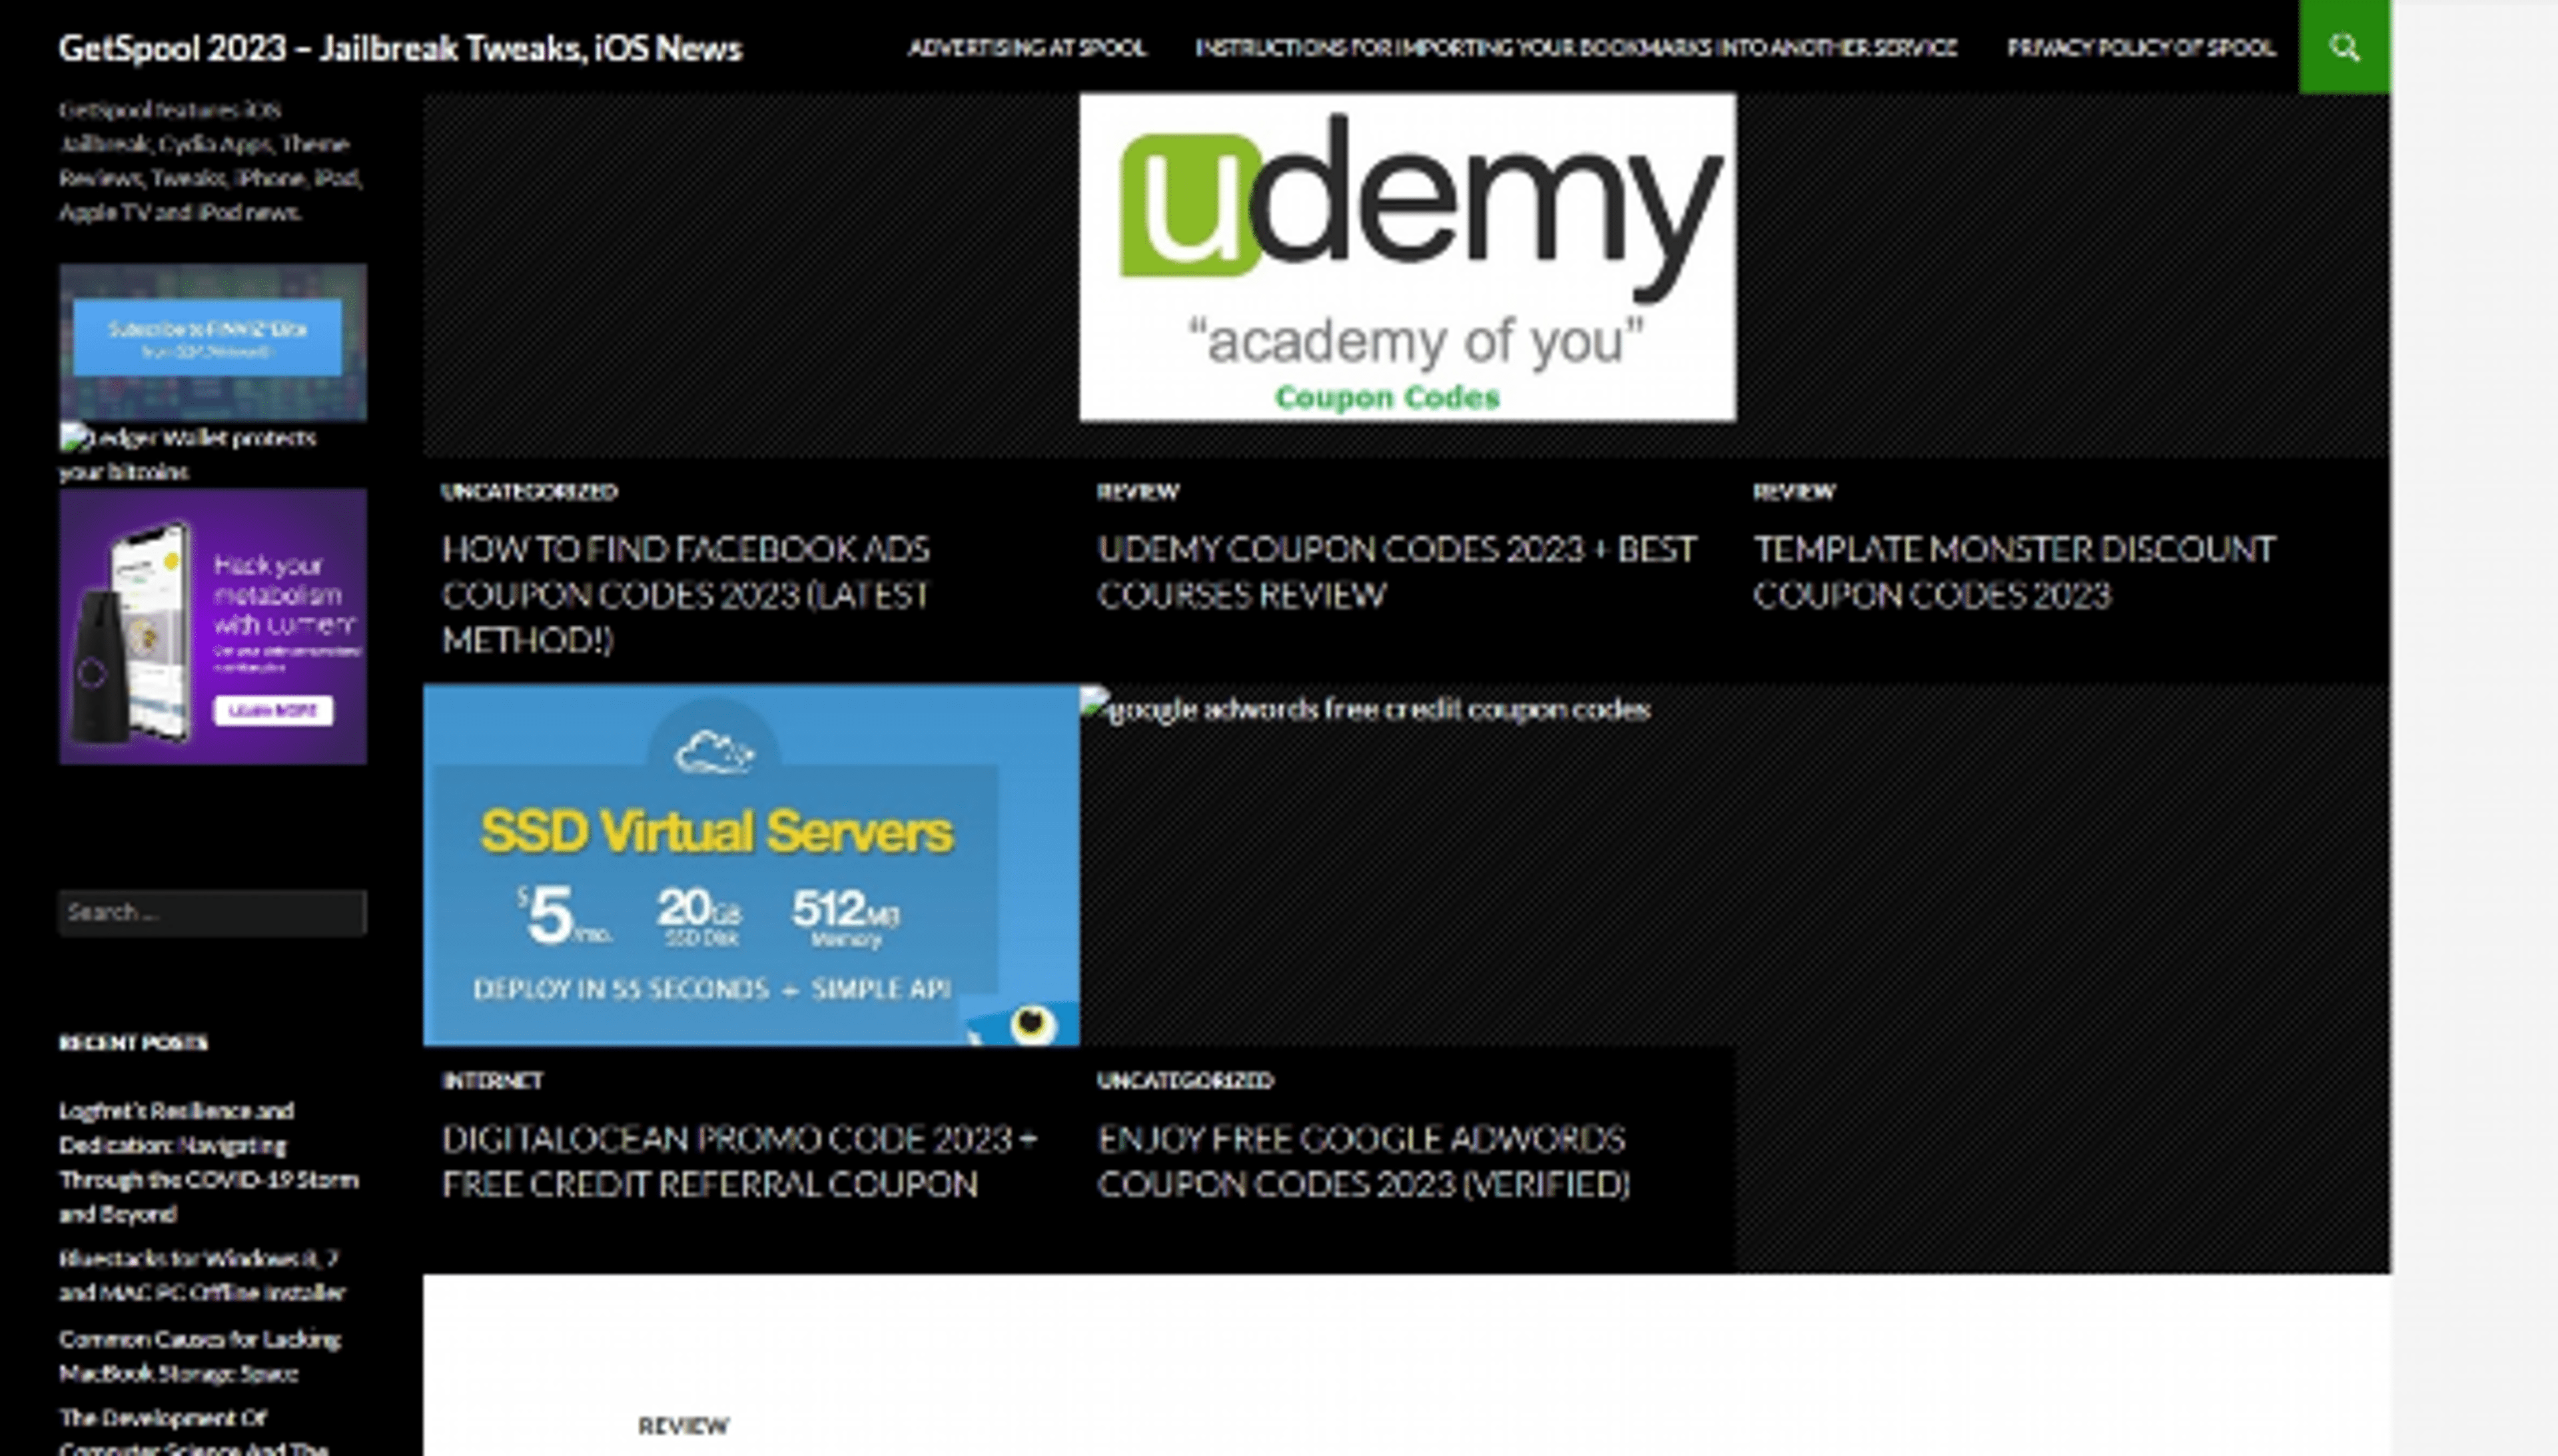This screenshot has height=1456, width=2558.
Task: Click the Udemy coupon codes thumbnail
Action: (1407, 257)
